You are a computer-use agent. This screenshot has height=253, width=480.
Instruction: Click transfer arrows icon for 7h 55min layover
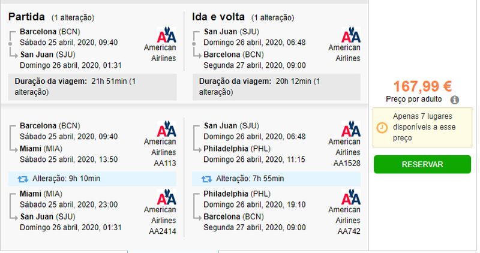pos(206,179)
